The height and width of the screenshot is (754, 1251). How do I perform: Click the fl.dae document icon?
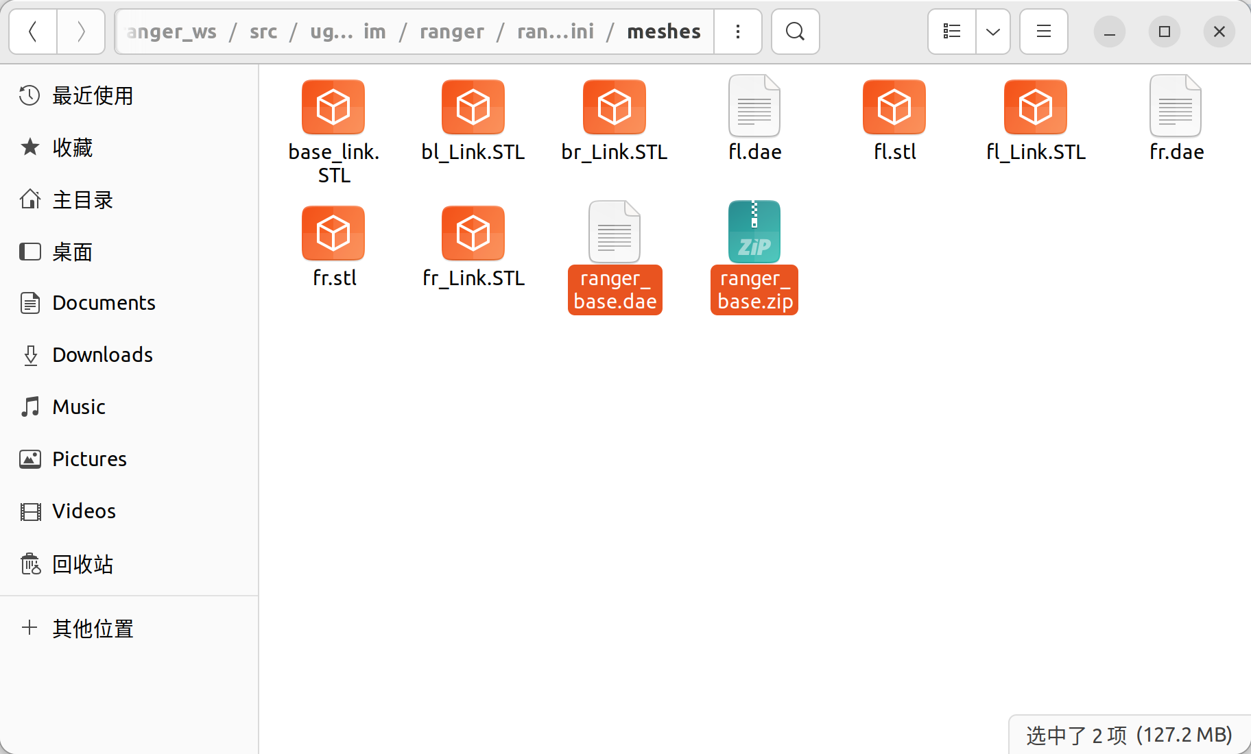pos(754,106)
